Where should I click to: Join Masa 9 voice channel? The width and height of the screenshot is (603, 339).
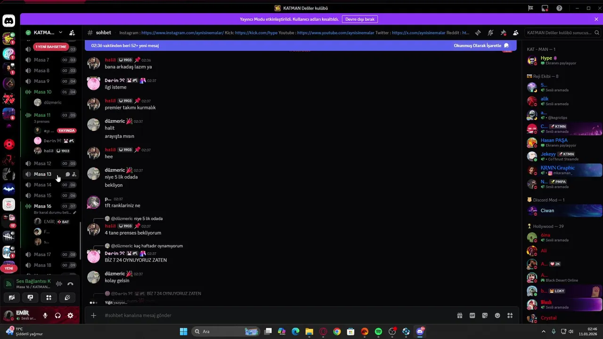tap(50, 81)
